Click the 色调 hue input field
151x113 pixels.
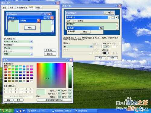pyautogui.click(x=59, y=91)
